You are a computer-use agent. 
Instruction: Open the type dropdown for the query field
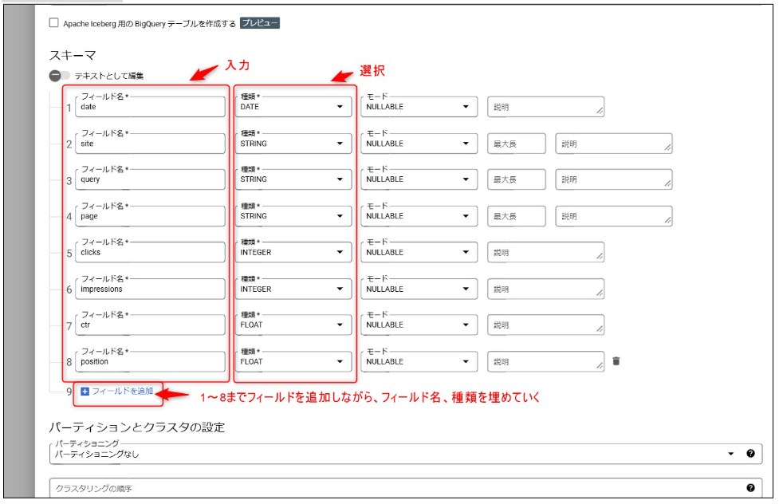pos(293,179)
